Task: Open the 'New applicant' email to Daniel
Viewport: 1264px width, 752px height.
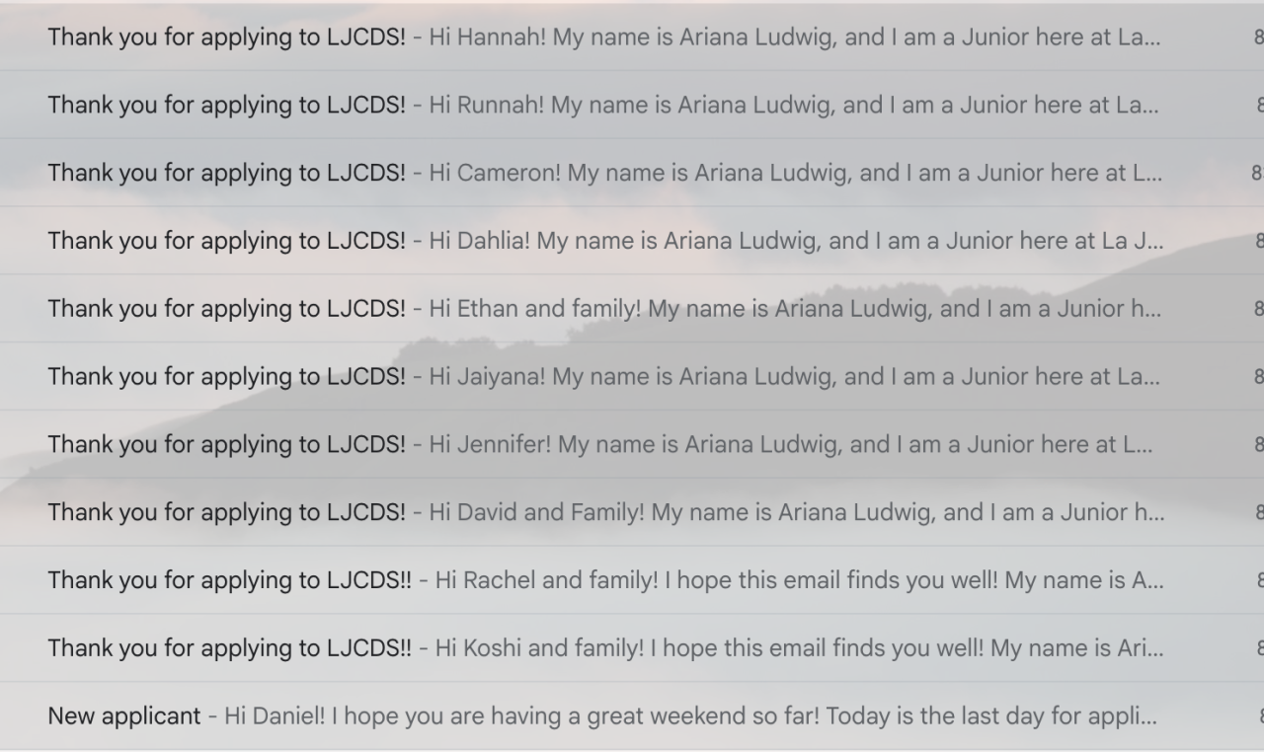Action: coord(691,715)
